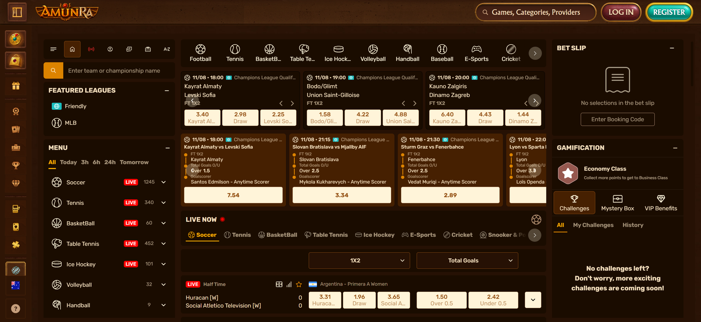
Task: Open live events broadcast icon
Action: 91,49
